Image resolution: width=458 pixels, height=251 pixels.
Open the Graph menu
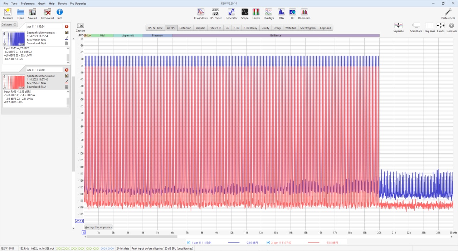click(42, 4)
